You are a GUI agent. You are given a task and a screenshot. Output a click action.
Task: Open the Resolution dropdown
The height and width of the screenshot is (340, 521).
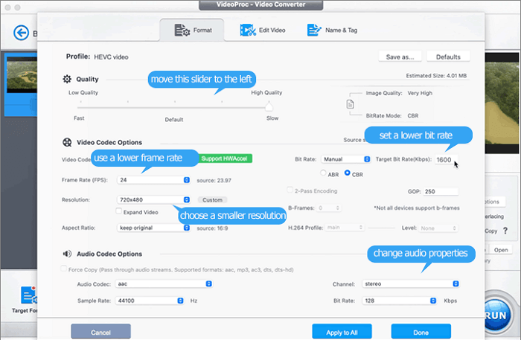[154, 200]
